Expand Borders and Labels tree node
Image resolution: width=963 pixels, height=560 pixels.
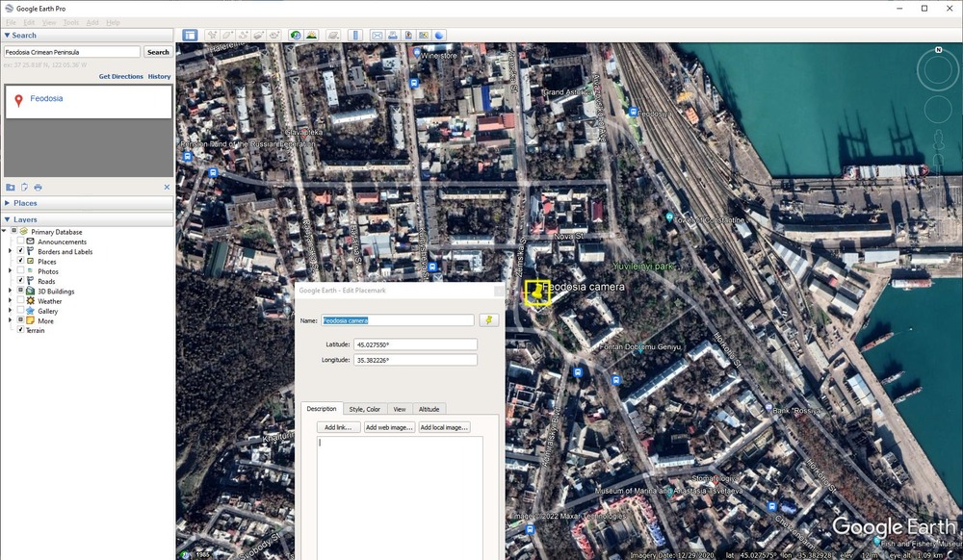10,251
